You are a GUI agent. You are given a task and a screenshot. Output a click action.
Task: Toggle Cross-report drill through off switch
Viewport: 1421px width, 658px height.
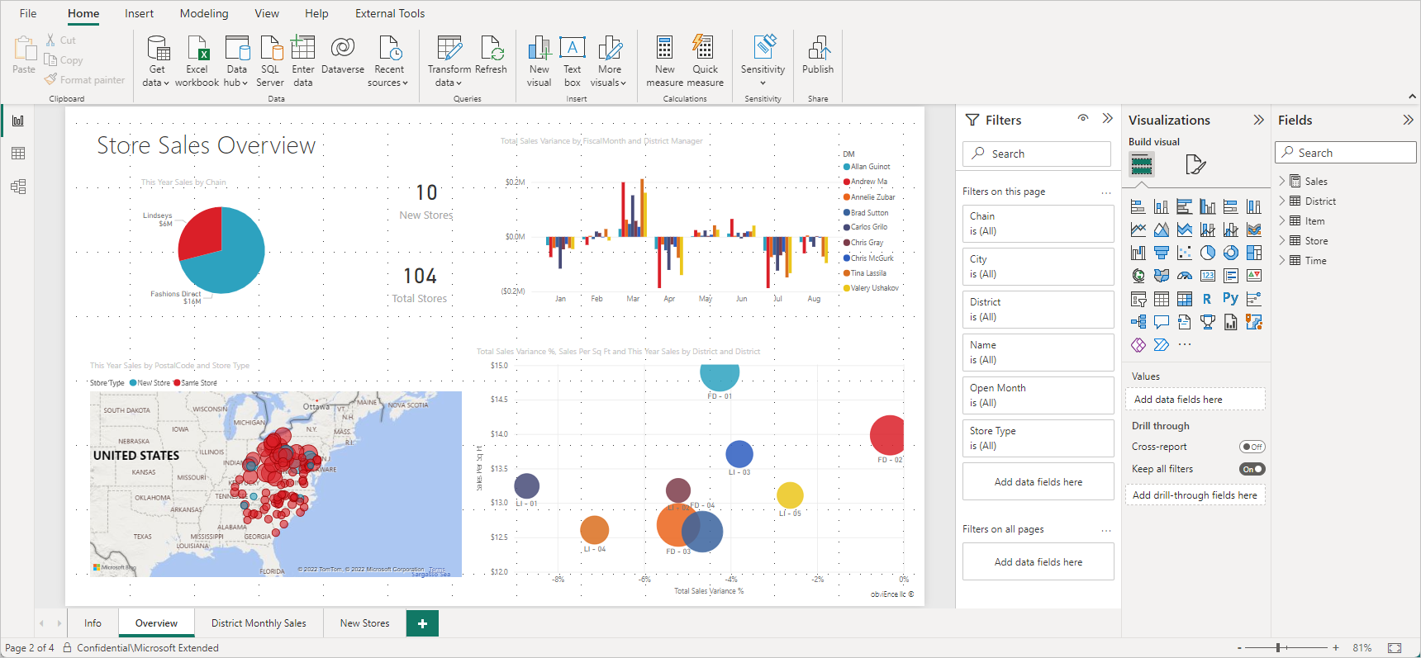1252,447
